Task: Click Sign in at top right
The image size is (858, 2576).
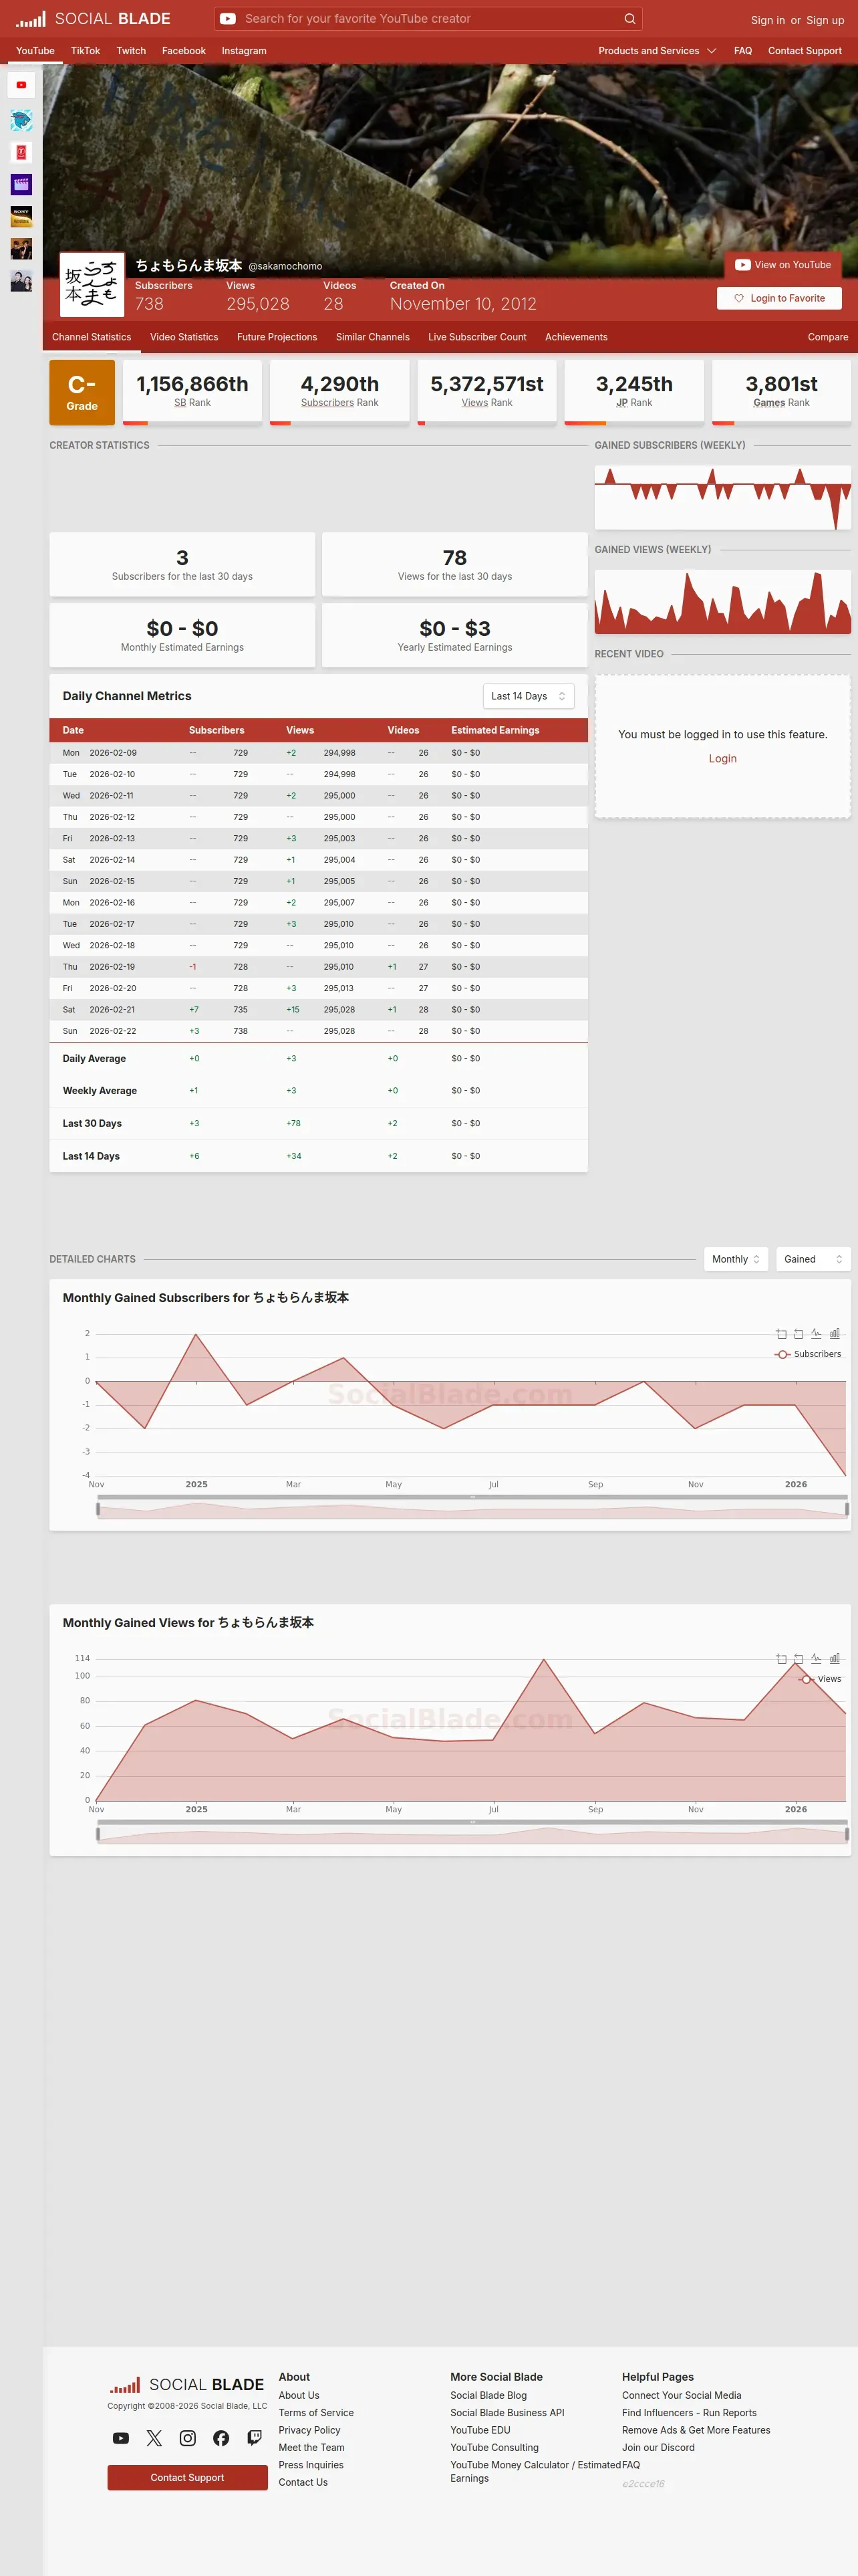Action: pos(768,20)
